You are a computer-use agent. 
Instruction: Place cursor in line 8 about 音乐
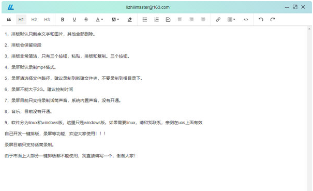pos(28,111)
